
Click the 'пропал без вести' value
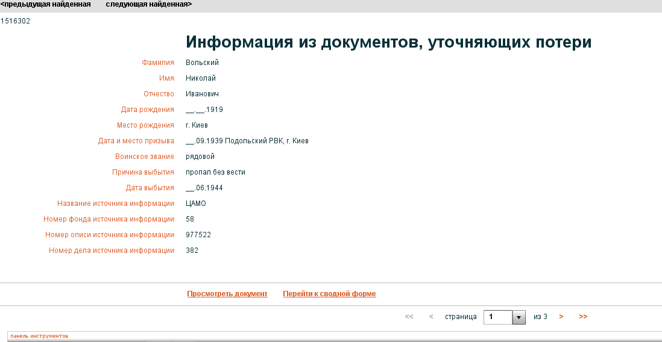coord(215,172)
